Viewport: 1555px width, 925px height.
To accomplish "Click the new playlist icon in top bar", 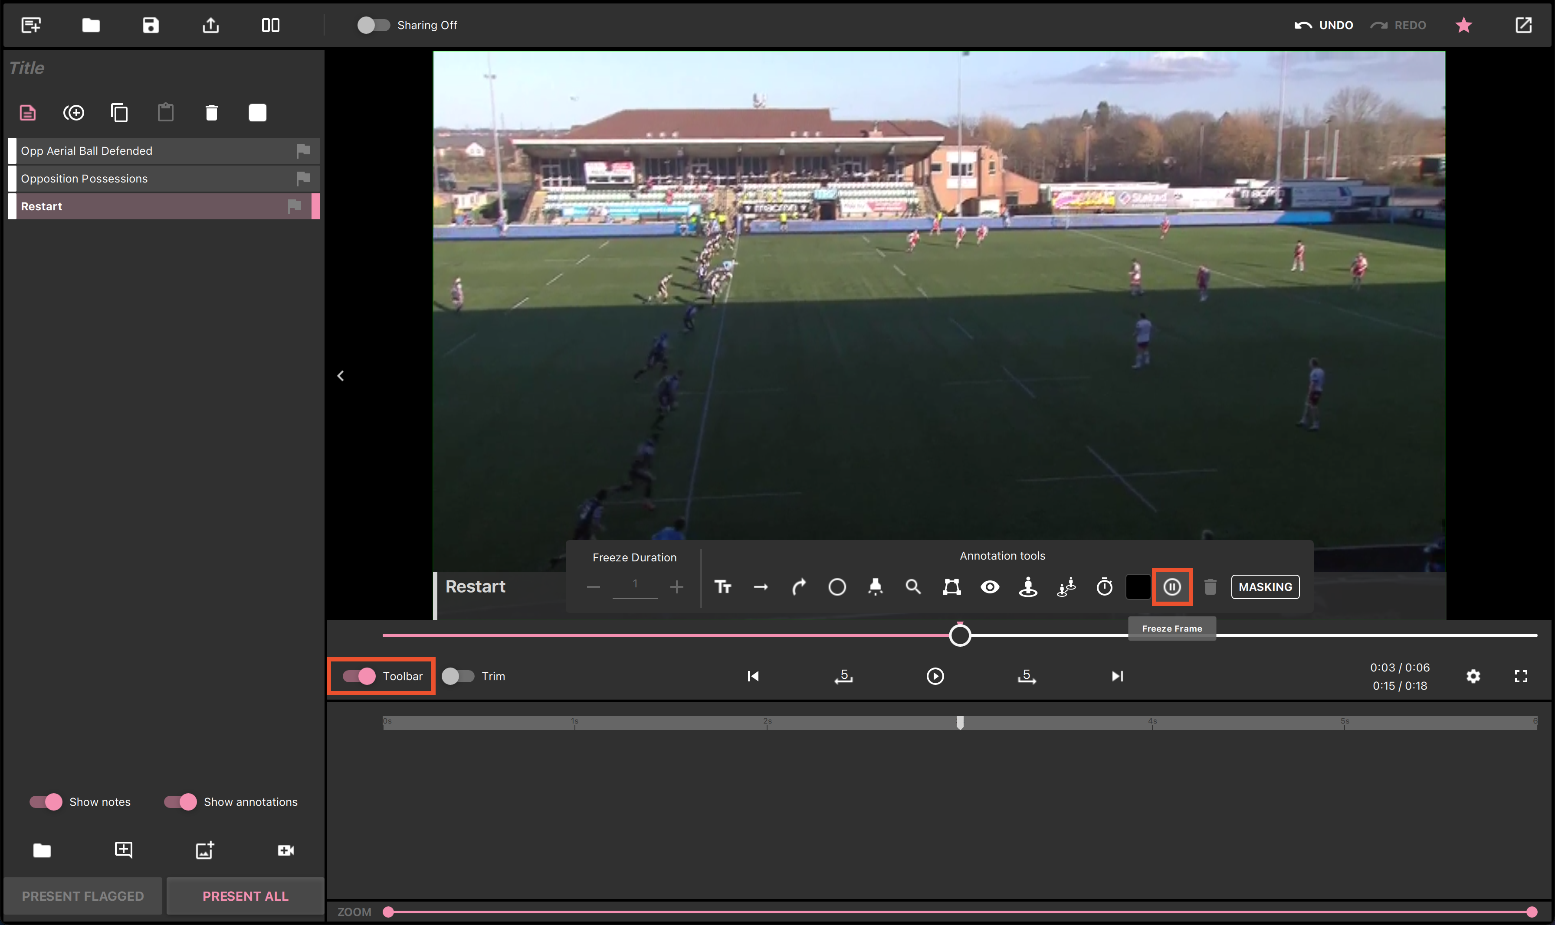I will (31, 25).
